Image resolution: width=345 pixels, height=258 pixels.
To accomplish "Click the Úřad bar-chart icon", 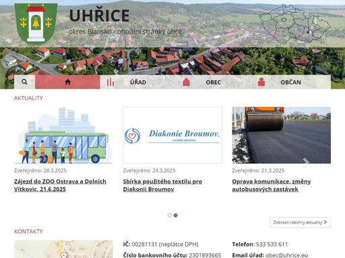I will 111,82.
